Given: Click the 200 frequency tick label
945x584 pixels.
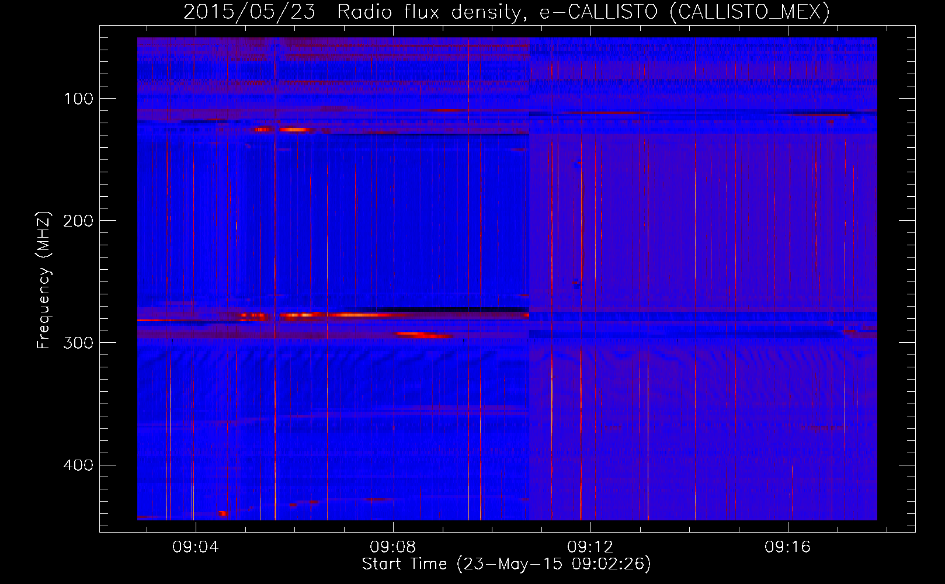Looking at the screenshot, I should pos(79,221).
